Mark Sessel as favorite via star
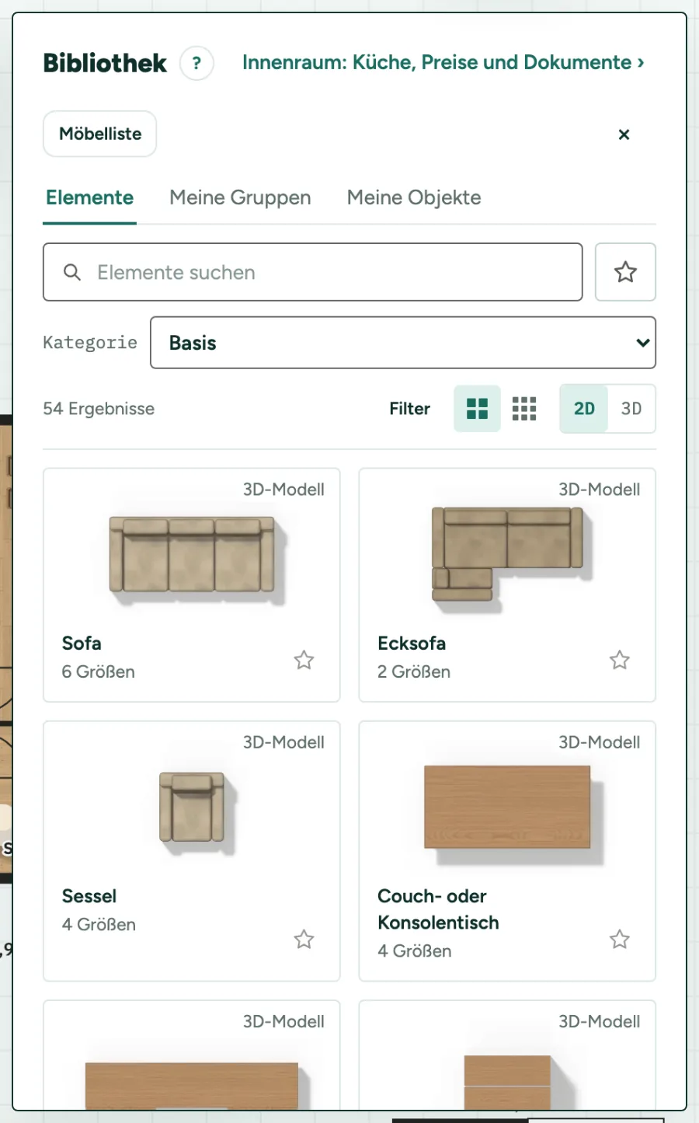Image resolution: width=699 pixels, height=1123 pixels. click(304, 939)
